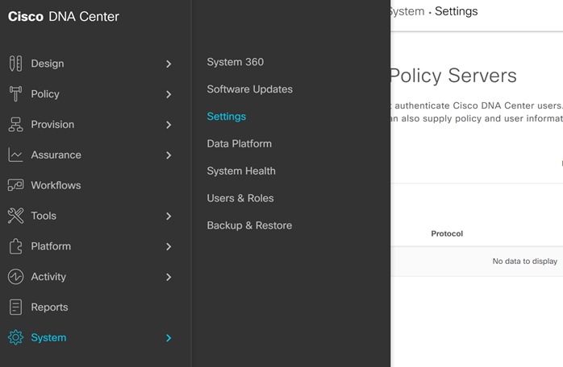The height and width of the screenshot is (367, 563).
Task: Open System Health page
Action: pos(241,171)
